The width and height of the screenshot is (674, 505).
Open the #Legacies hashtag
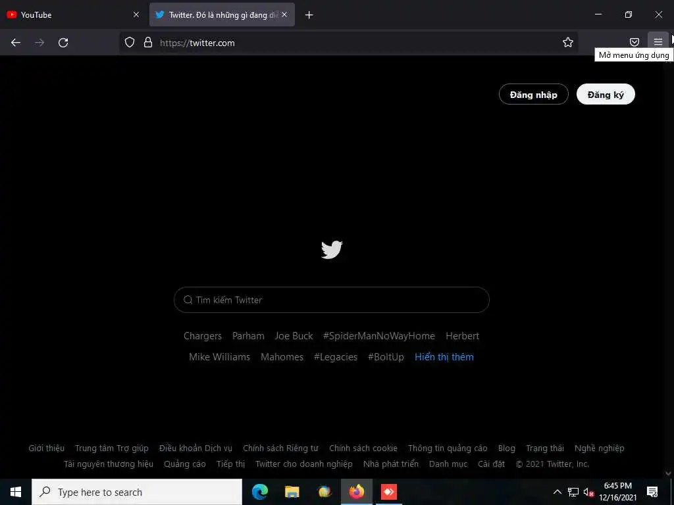coord(335,357)
